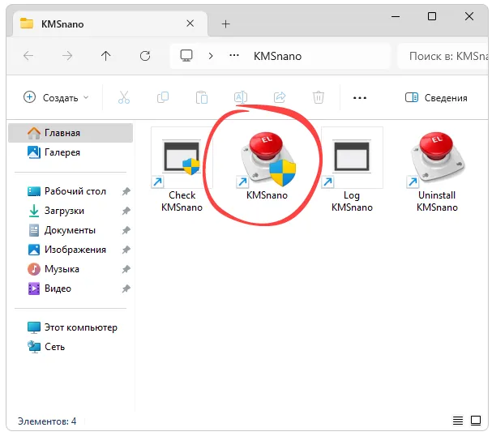Viewport: 492px width, 436px height.
Task: Click the Поиск в: KMSnano search field
Action: coord(443,56)
